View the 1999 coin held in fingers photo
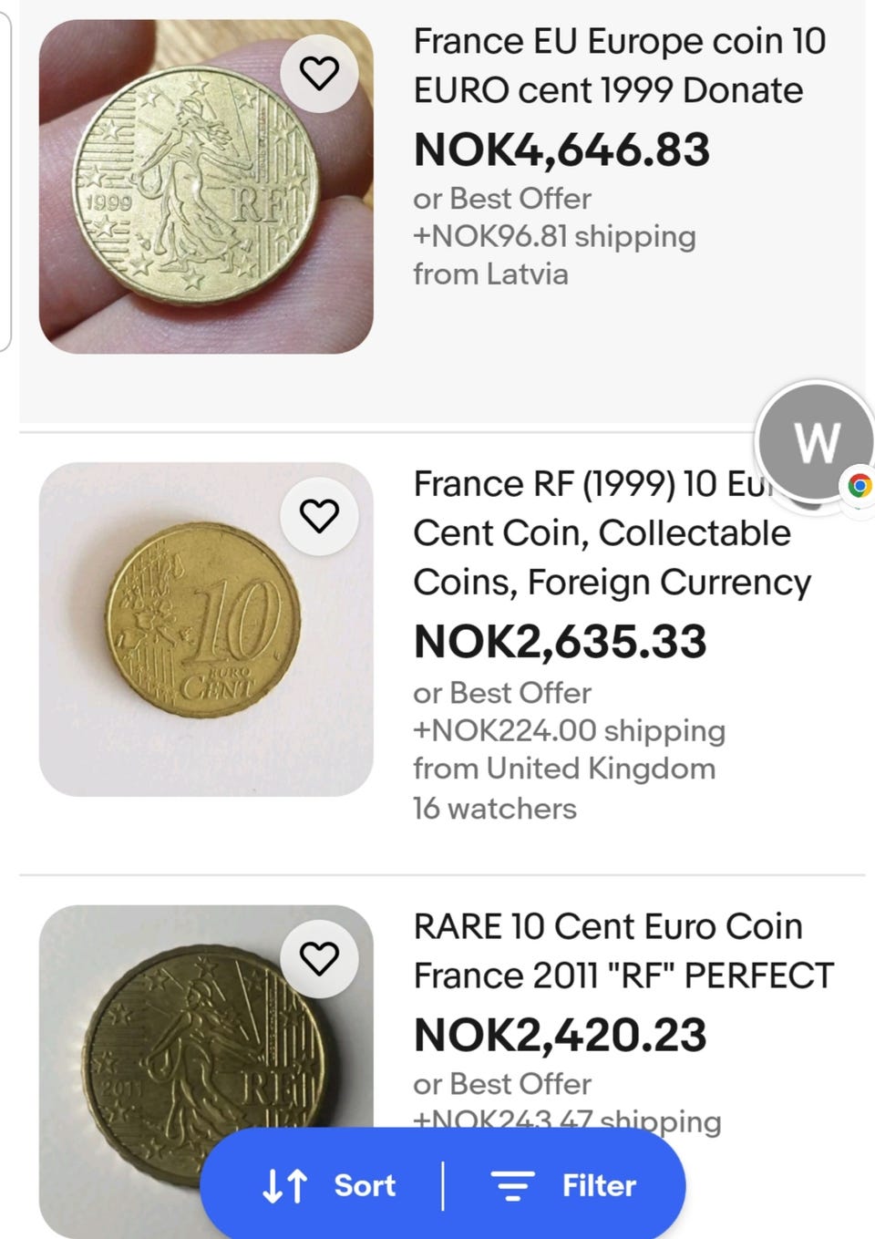Screen dimensions: 875x1239 pos(206,187)
